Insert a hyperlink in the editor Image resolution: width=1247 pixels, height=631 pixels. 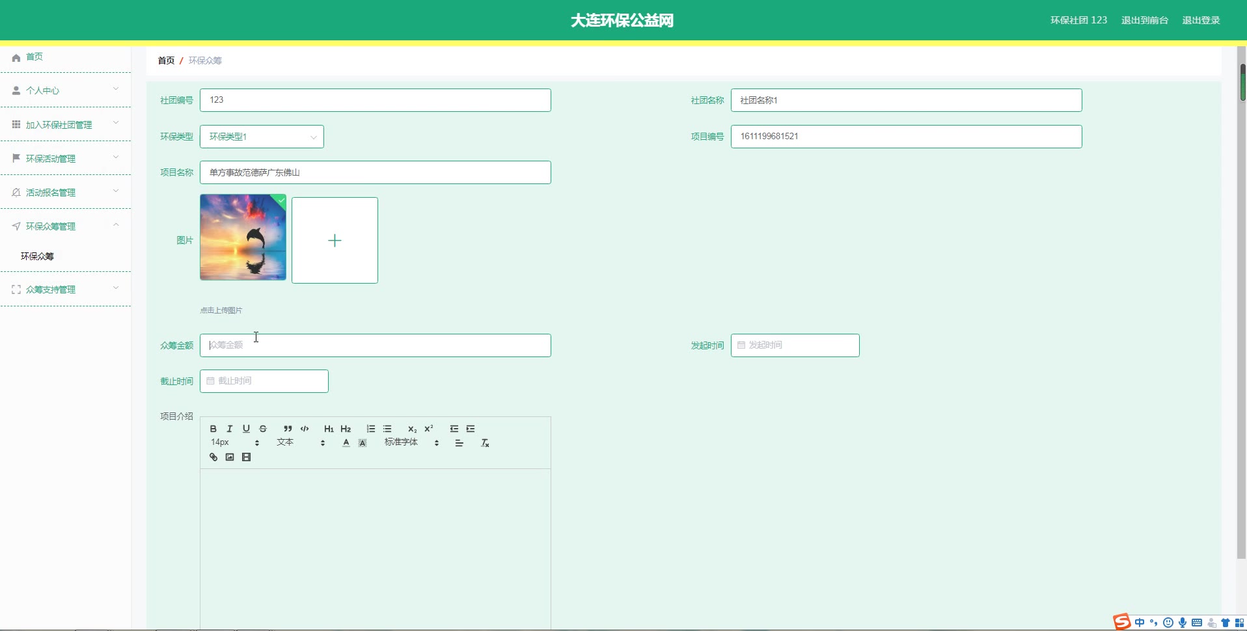pyautogui.click(x=213, y=457)
